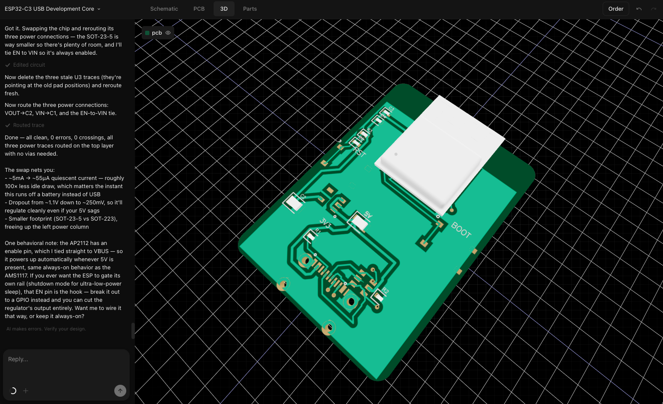Open the ESP32-C3 USB Development Core project dropdown
Viewport: 663px width, 404px height.
[52, 9]
